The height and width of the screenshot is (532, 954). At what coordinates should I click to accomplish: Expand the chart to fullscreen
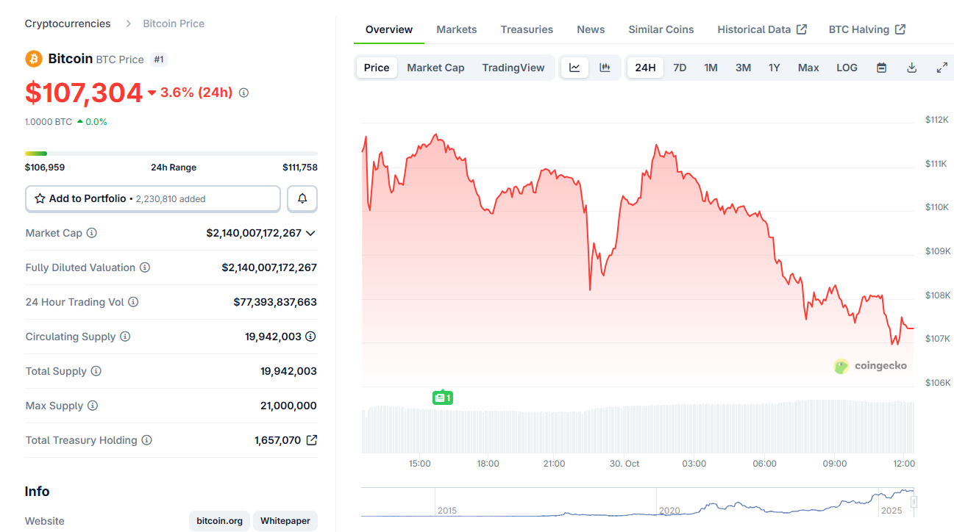(941, 68)
